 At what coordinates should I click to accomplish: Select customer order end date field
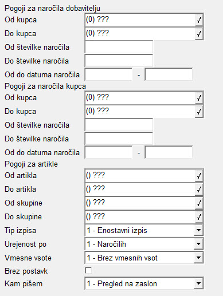coord(169,152)
